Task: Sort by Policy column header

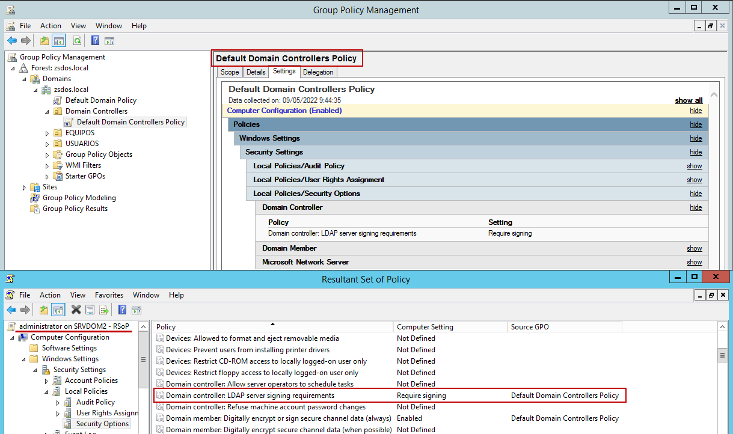Action: pos(273,327)
